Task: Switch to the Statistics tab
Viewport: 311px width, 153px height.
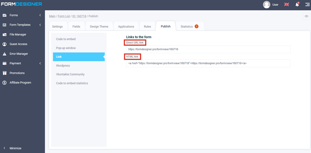Action: pos(189,27)
